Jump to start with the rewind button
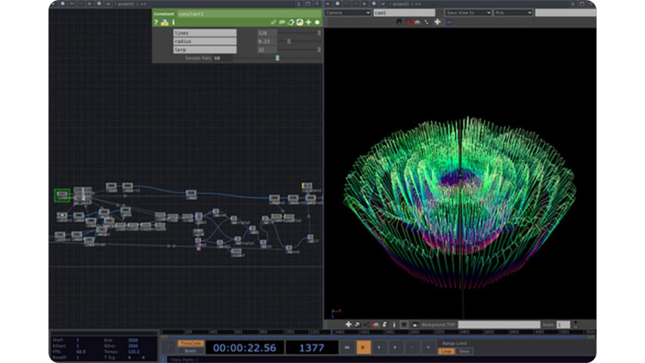The height and width of the screenshot is (363, 645). click(x=347, y=348)
